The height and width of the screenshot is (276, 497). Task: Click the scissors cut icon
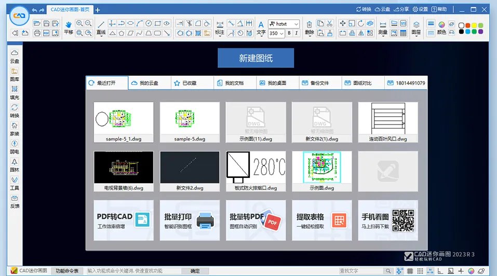(x=329, y=23)
